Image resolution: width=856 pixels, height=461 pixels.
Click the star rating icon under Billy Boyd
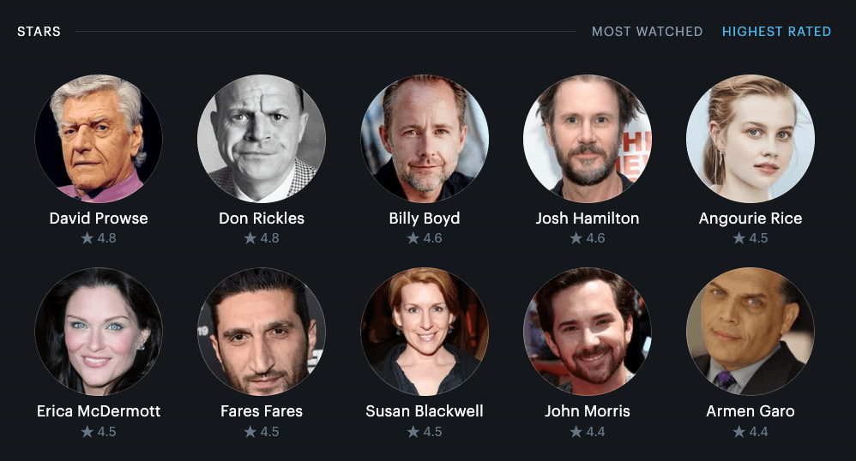[x=413, y=238]
